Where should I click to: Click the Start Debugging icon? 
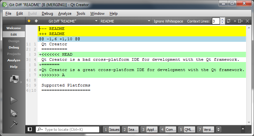14,113
